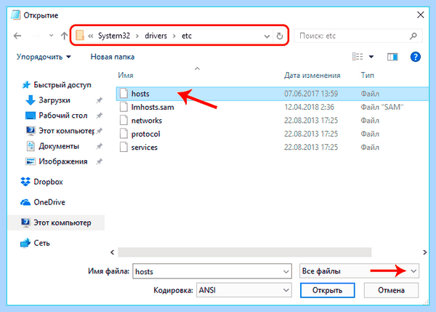Viewport: 436px width, 312px height.
Task: Click the search magnifier icon
Action: [413, 36]
